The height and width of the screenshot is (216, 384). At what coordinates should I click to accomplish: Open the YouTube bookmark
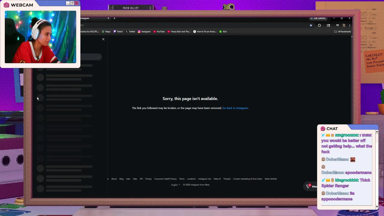coord(159,31)
